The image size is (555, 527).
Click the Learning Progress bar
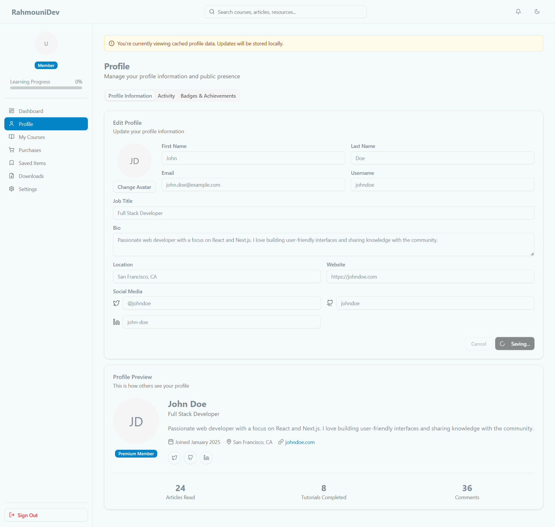pyautogui.click(x=46, y=88)
